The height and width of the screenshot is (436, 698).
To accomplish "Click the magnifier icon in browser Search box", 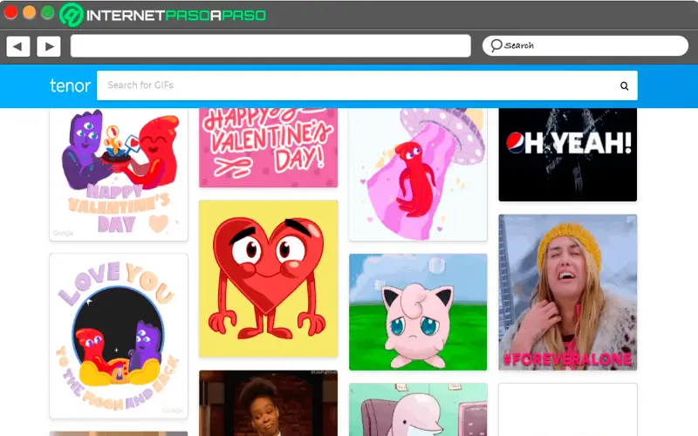I will (496, 45).
